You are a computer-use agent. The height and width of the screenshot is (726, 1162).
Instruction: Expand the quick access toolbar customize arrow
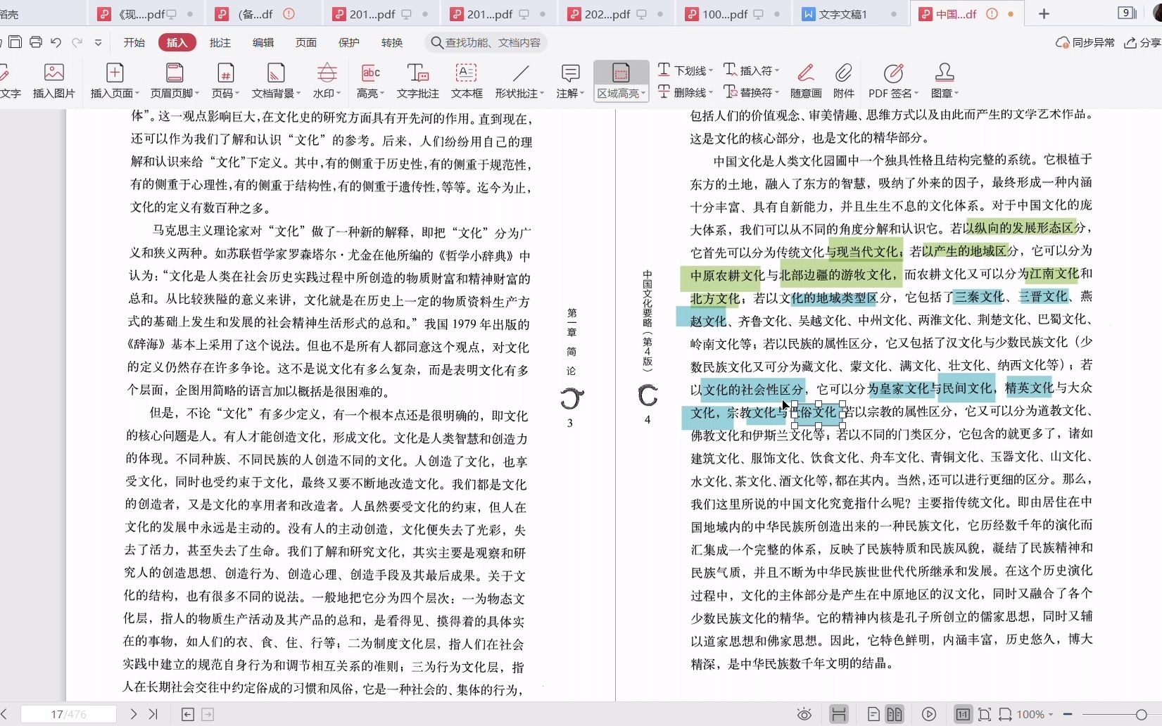coord(98,42)
